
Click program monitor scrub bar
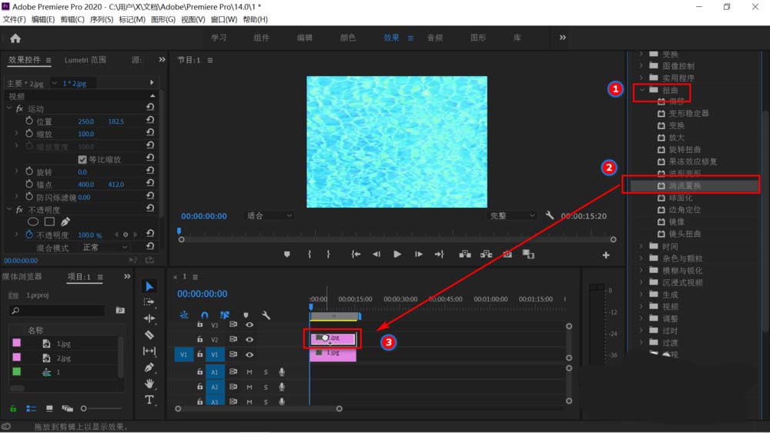(x=397, y=239)
